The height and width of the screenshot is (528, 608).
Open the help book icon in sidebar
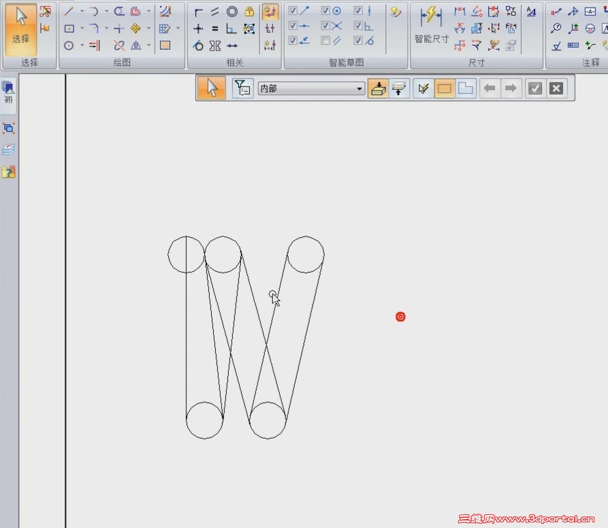coord(8,172)
